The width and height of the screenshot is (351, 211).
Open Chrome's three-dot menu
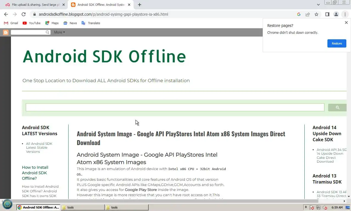(345, 14)
